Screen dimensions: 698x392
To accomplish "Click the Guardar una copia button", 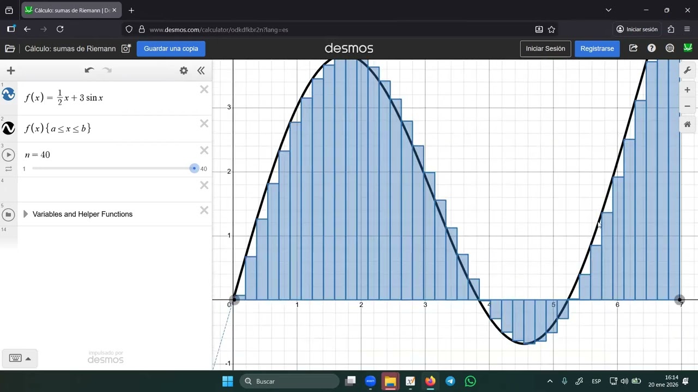I will 171,48.
